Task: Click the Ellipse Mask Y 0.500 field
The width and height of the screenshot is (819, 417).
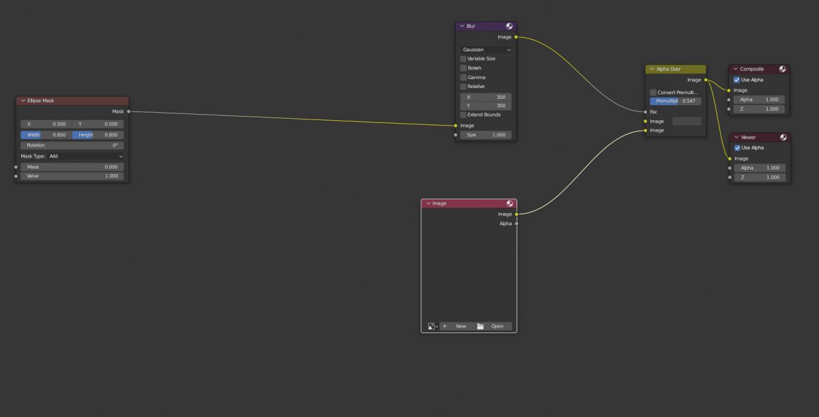Action: (x=98, y=124)
